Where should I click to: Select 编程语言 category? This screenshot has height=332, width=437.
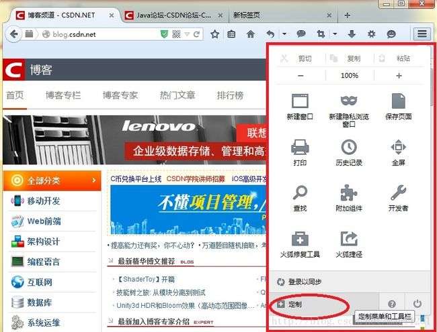click(52, 262)
